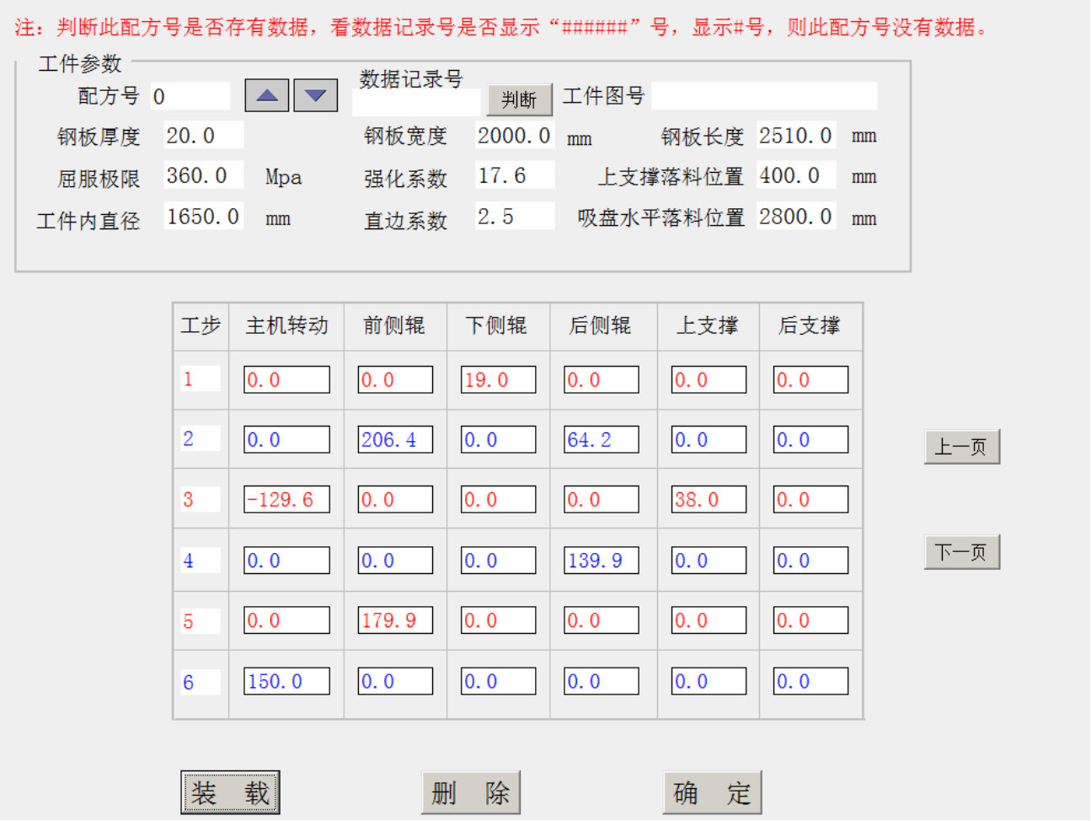This screenshot has width=1091, height=821.
Task: Click the 吸盘水平落料位置 field 2800.0
Action: coord(796,217)
